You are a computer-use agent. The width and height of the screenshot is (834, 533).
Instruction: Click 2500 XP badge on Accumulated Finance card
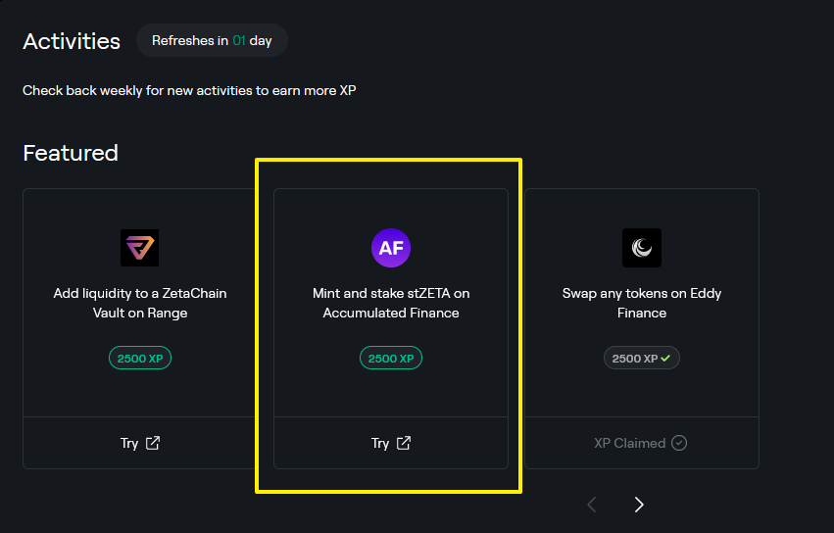[391, 358]
